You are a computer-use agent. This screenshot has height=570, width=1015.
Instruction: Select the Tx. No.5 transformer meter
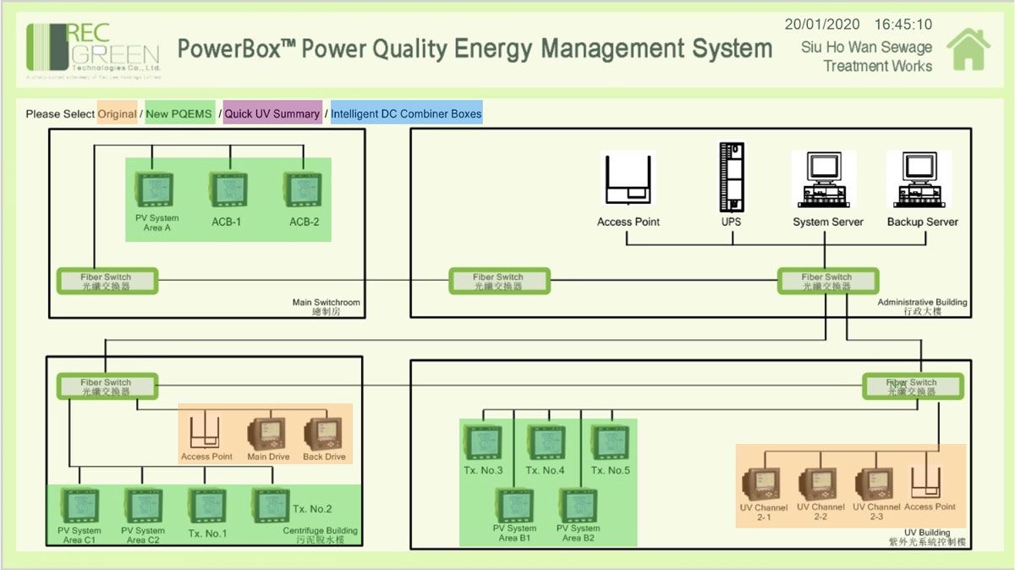(610, 443)
